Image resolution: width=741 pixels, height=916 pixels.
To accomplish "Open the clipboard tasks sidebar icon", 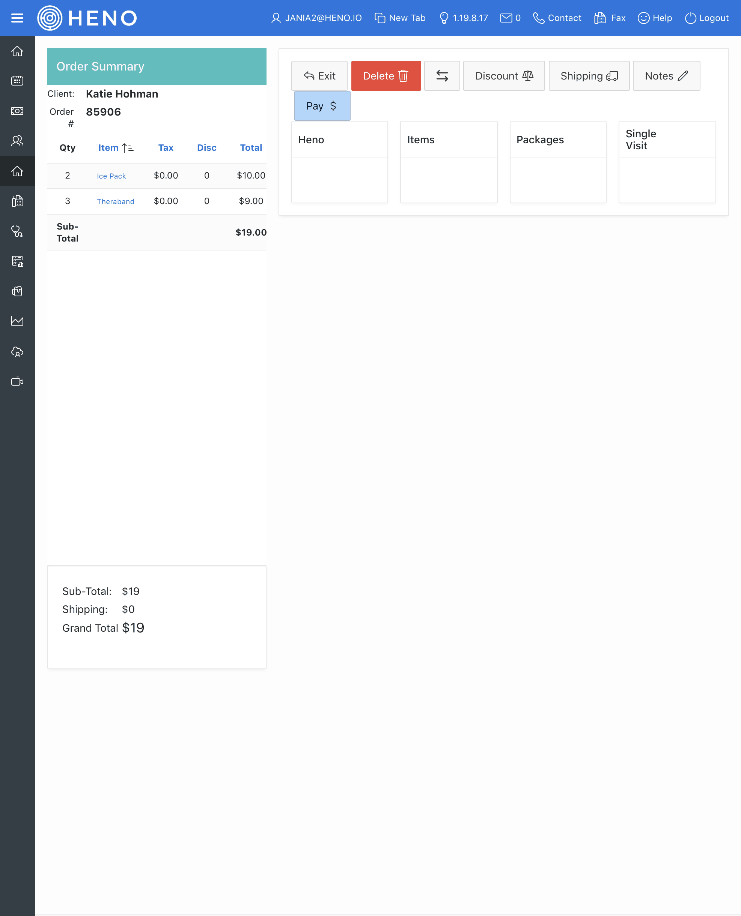I will click(x=17, y=291).
